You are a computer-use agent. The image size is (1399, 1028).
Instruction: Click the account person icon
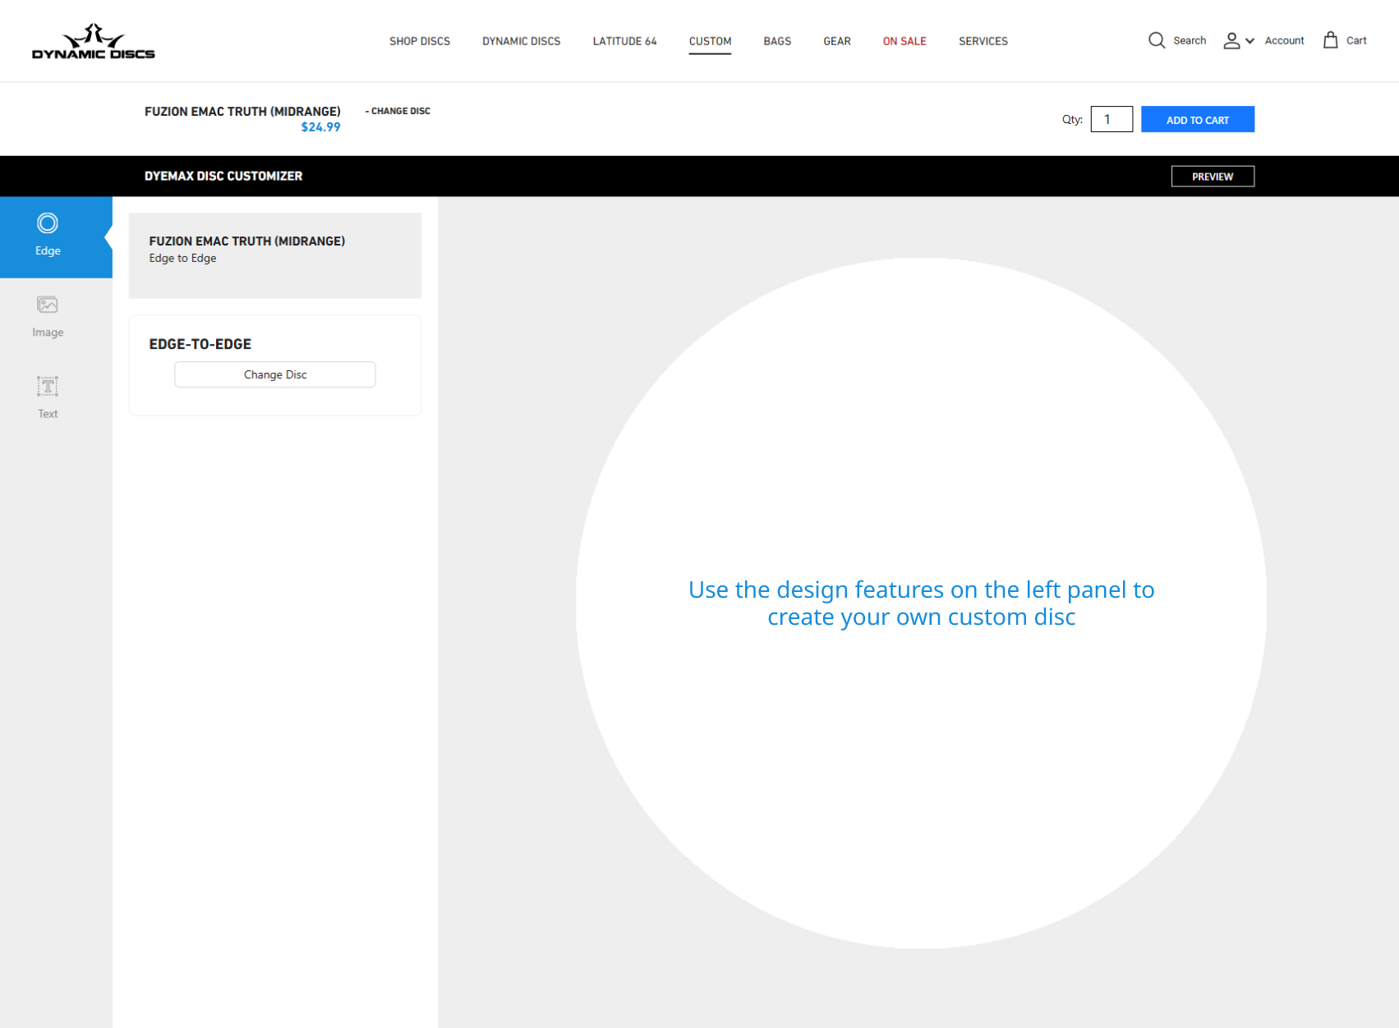click(x=1231, y=40)
